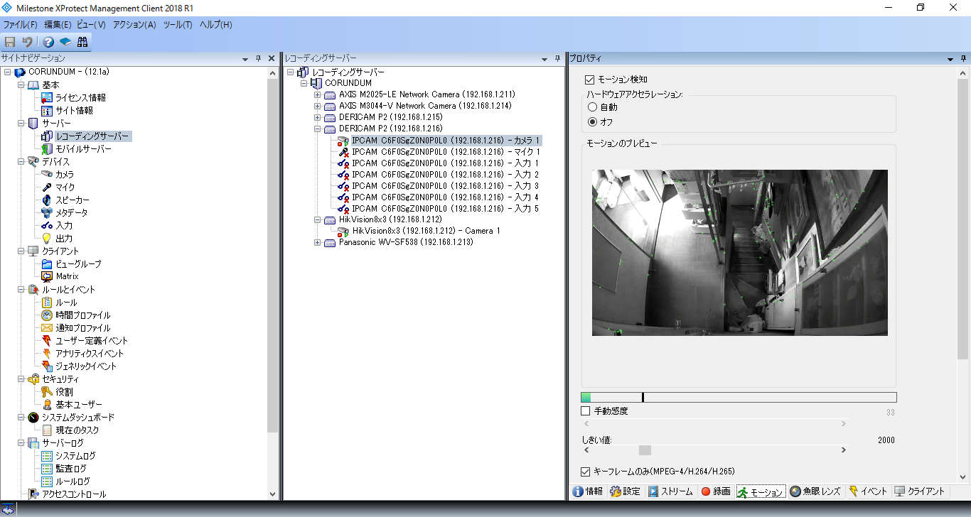This screenshot has width=971, height=517.
Task: Click right arrow of しきい値 slider
Action: click(844, 450)
